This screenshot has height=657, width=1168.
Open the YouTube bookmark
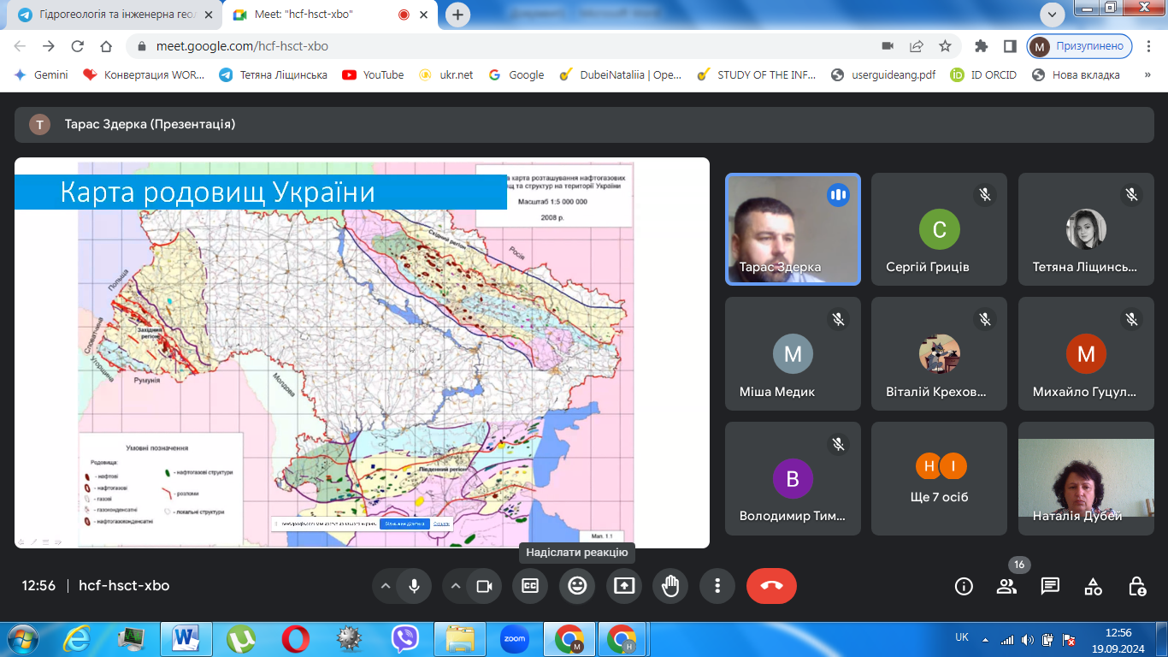[x=373, y=74]
